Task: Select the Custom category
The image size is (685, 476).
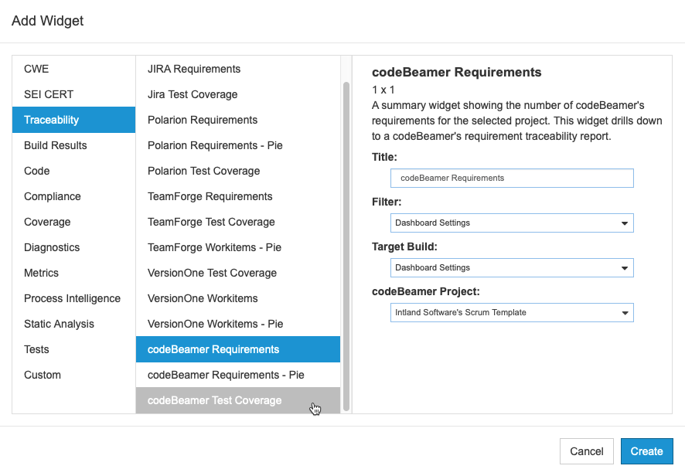Action: click(73, 375)
